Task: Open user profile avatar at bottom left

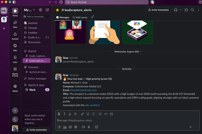Action: coord(15,128)
